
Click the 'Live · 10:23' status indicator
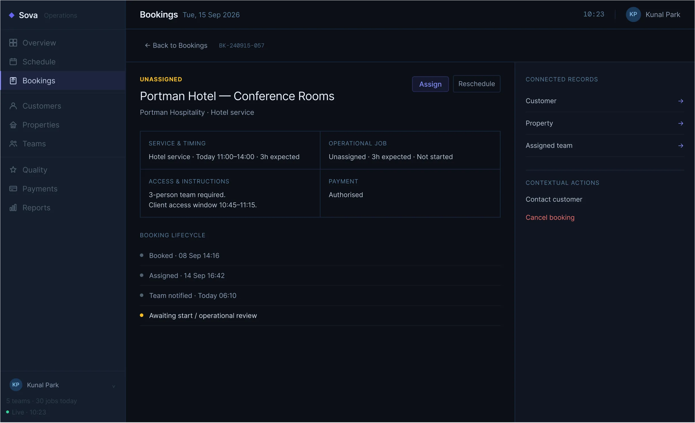pyautogui.click(x=26, y=412)
